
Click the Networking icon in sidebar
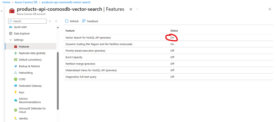[x=15, y=73]
